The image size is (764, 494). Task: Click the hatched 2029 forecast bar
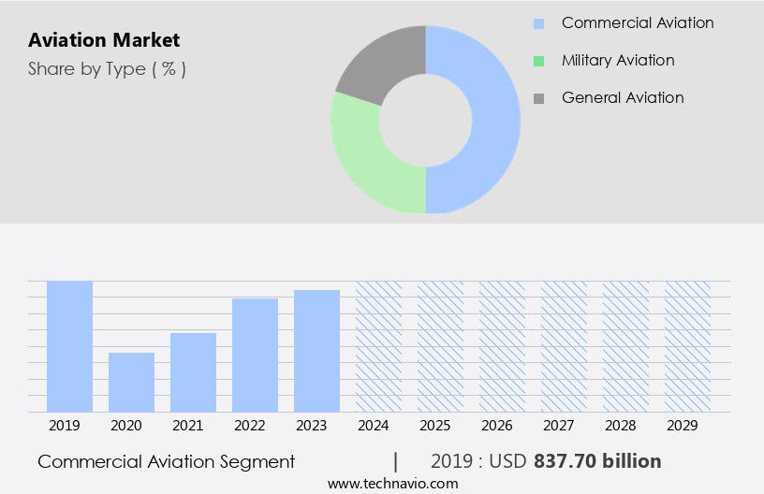687,346
